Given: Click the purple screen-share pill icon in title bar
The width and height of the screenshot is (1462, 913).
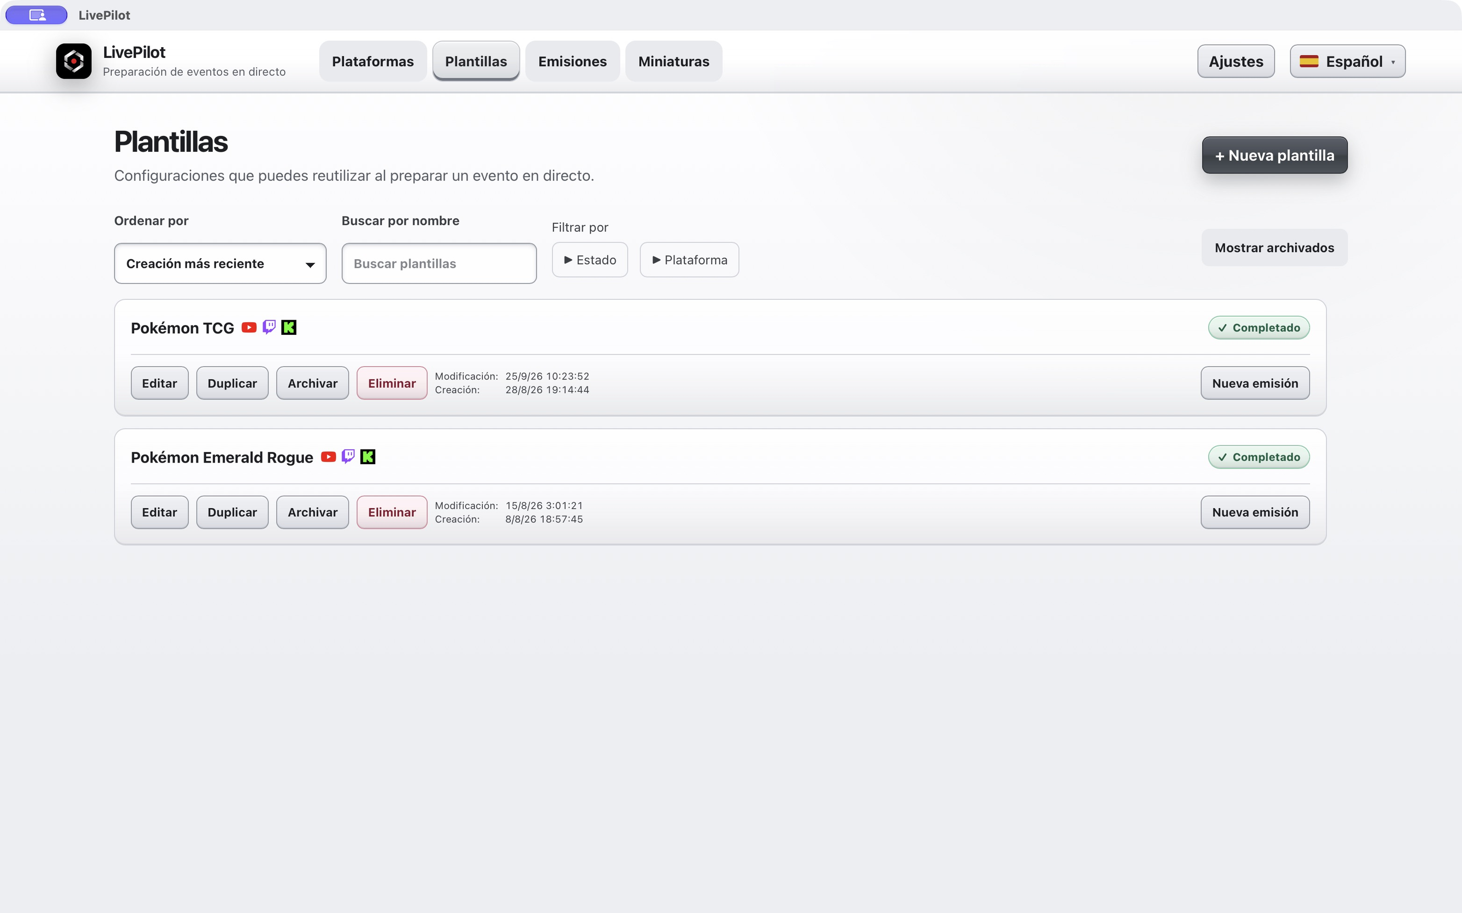Looking at the screenshot, I should click(x=37, y=15).
